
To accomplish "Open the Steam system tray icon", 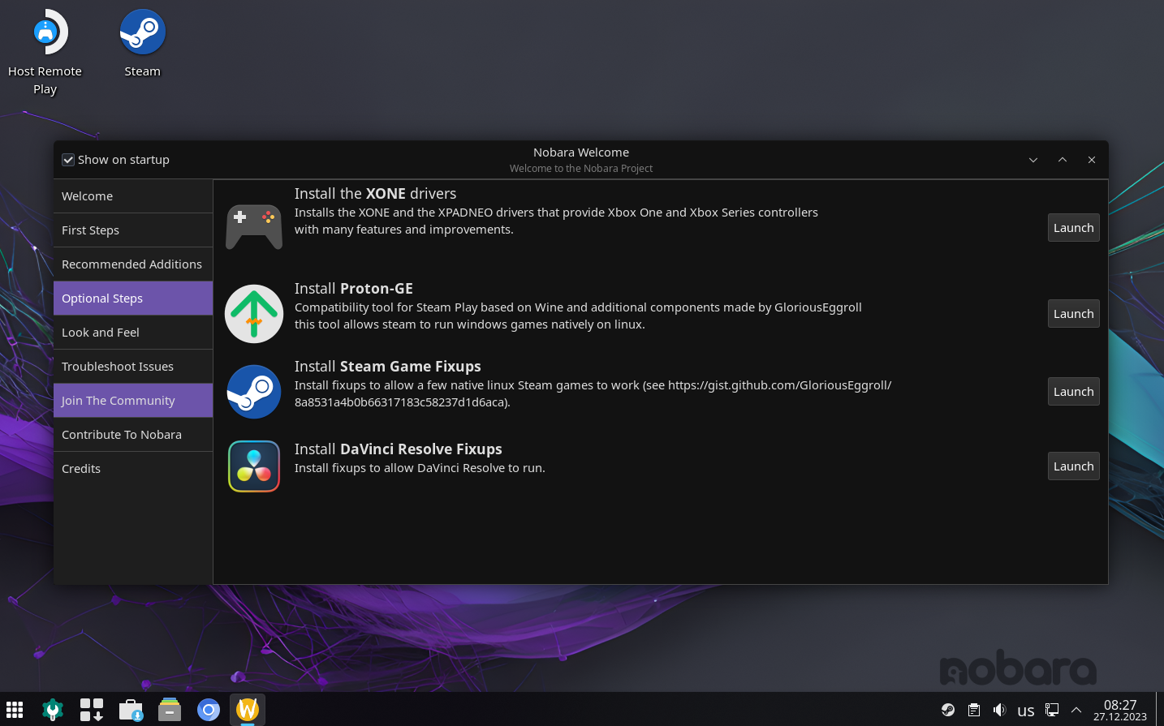I will 948,710.
